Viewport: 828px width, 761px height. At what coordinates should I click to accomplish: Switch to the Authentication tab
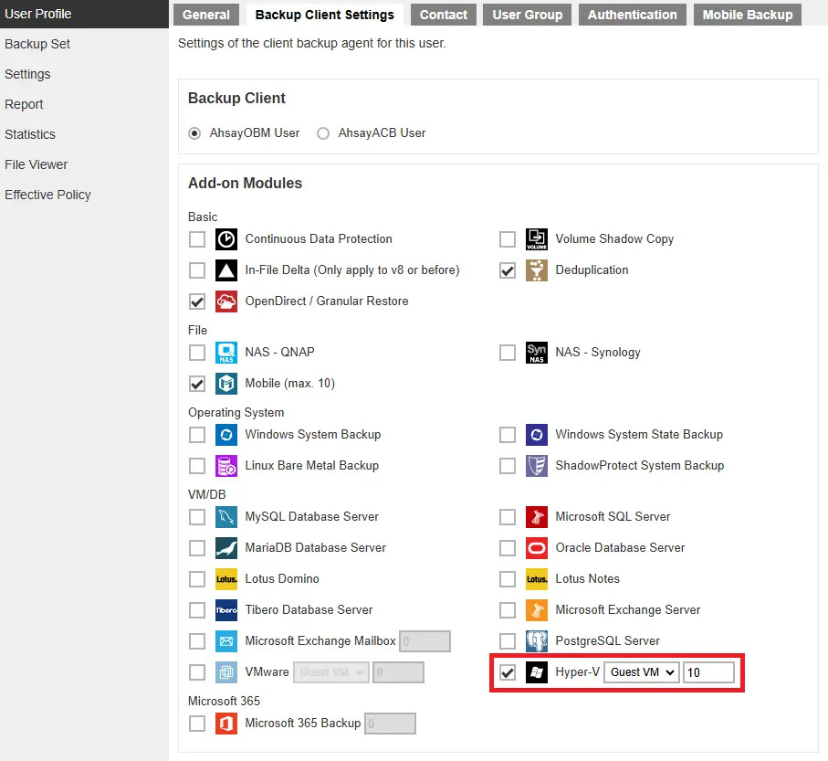tap(632, 15)
